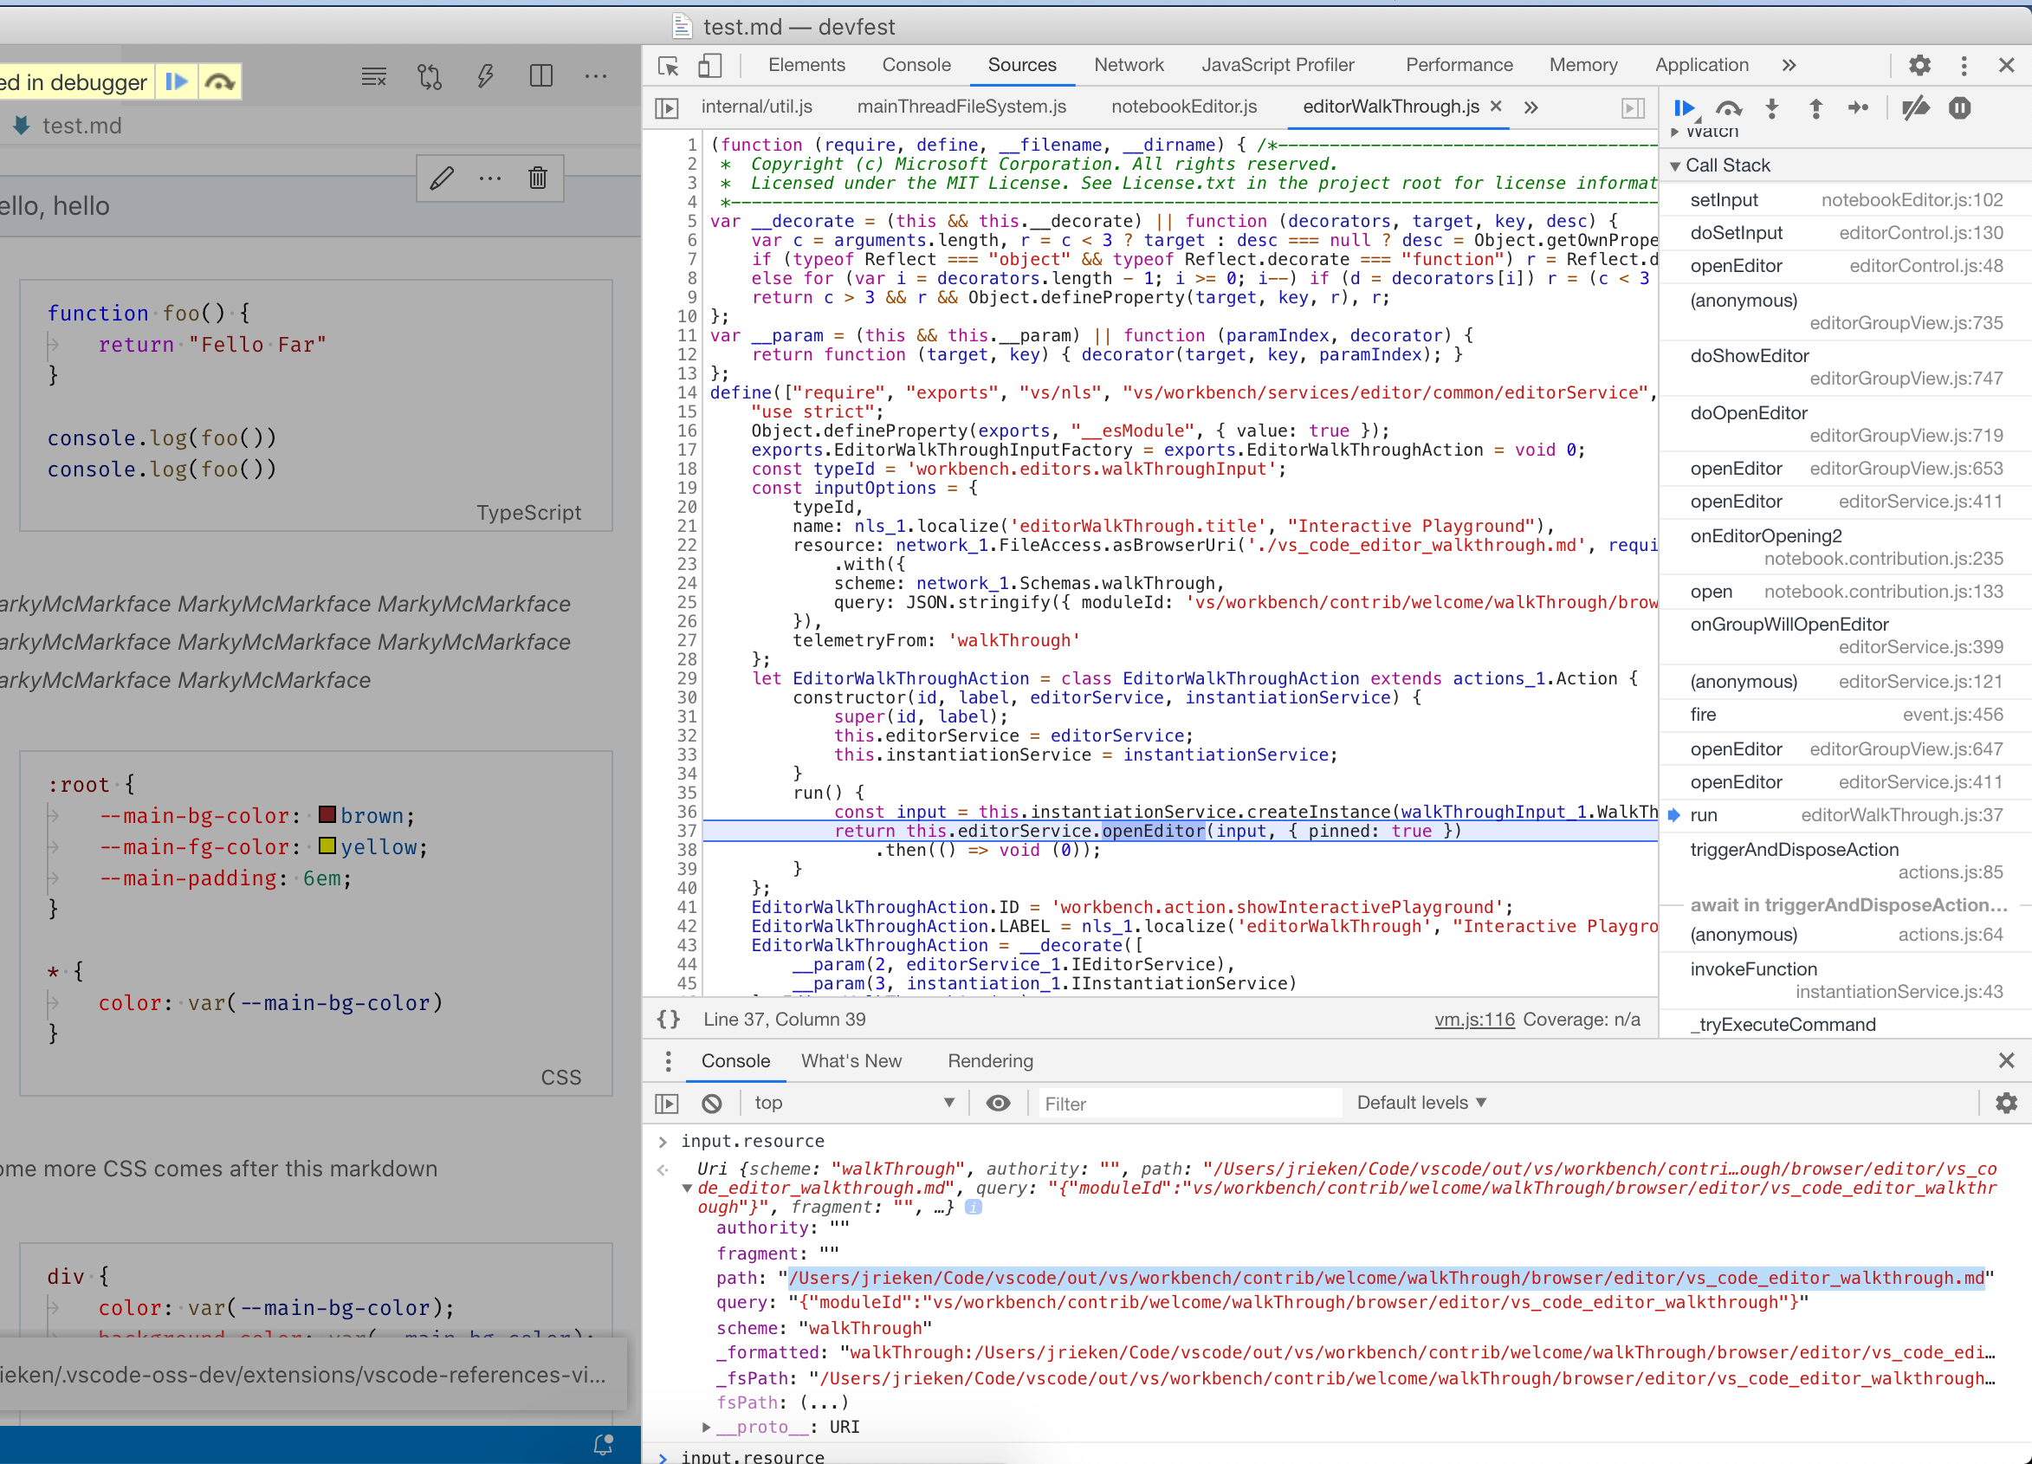Viewport: 2032px width, 1464px height.
Task: Enable pause on exceptions
Action: pyautogui.click(x=1958, y=107)
